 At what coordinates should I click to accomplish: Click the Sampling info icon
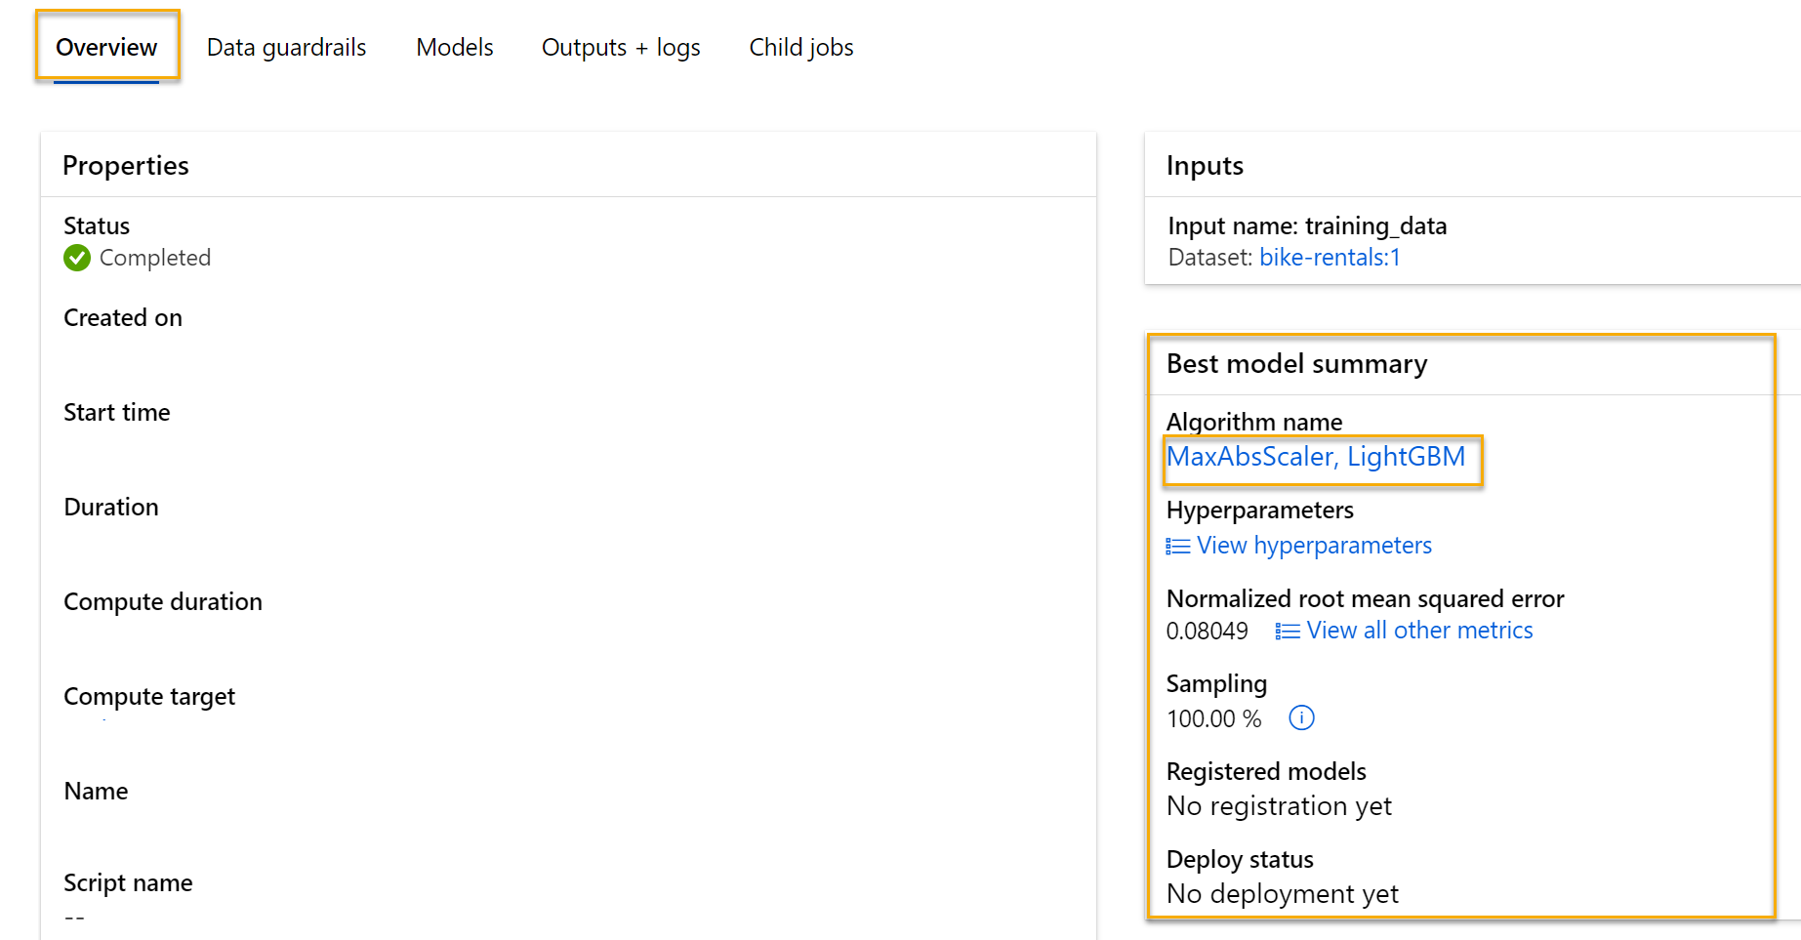coord(1301,718)
